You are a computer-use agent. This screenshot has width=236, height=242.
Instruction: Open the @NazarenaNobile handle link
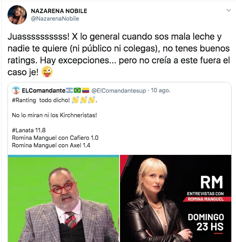(x=55, y=19)
